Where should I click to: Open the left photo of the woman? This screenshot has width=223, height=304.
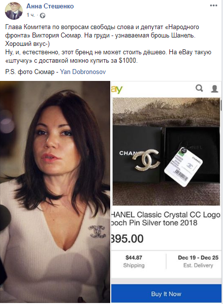pos(55,192)
